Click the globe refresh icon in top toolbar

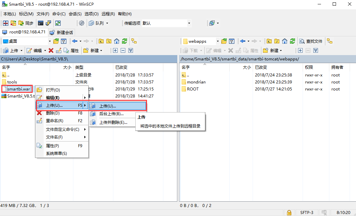(212, 23)
